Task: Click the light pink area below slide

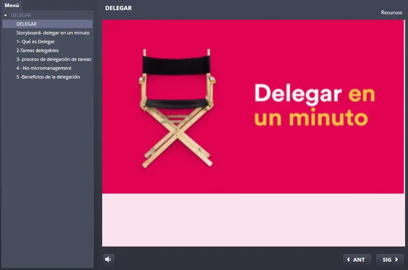Action: click(252, 220)
